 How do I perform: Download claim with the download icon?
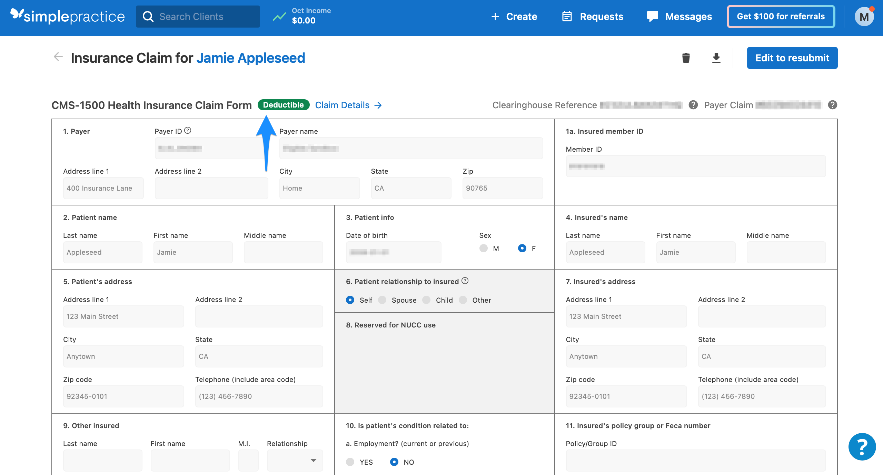point(716,58)
